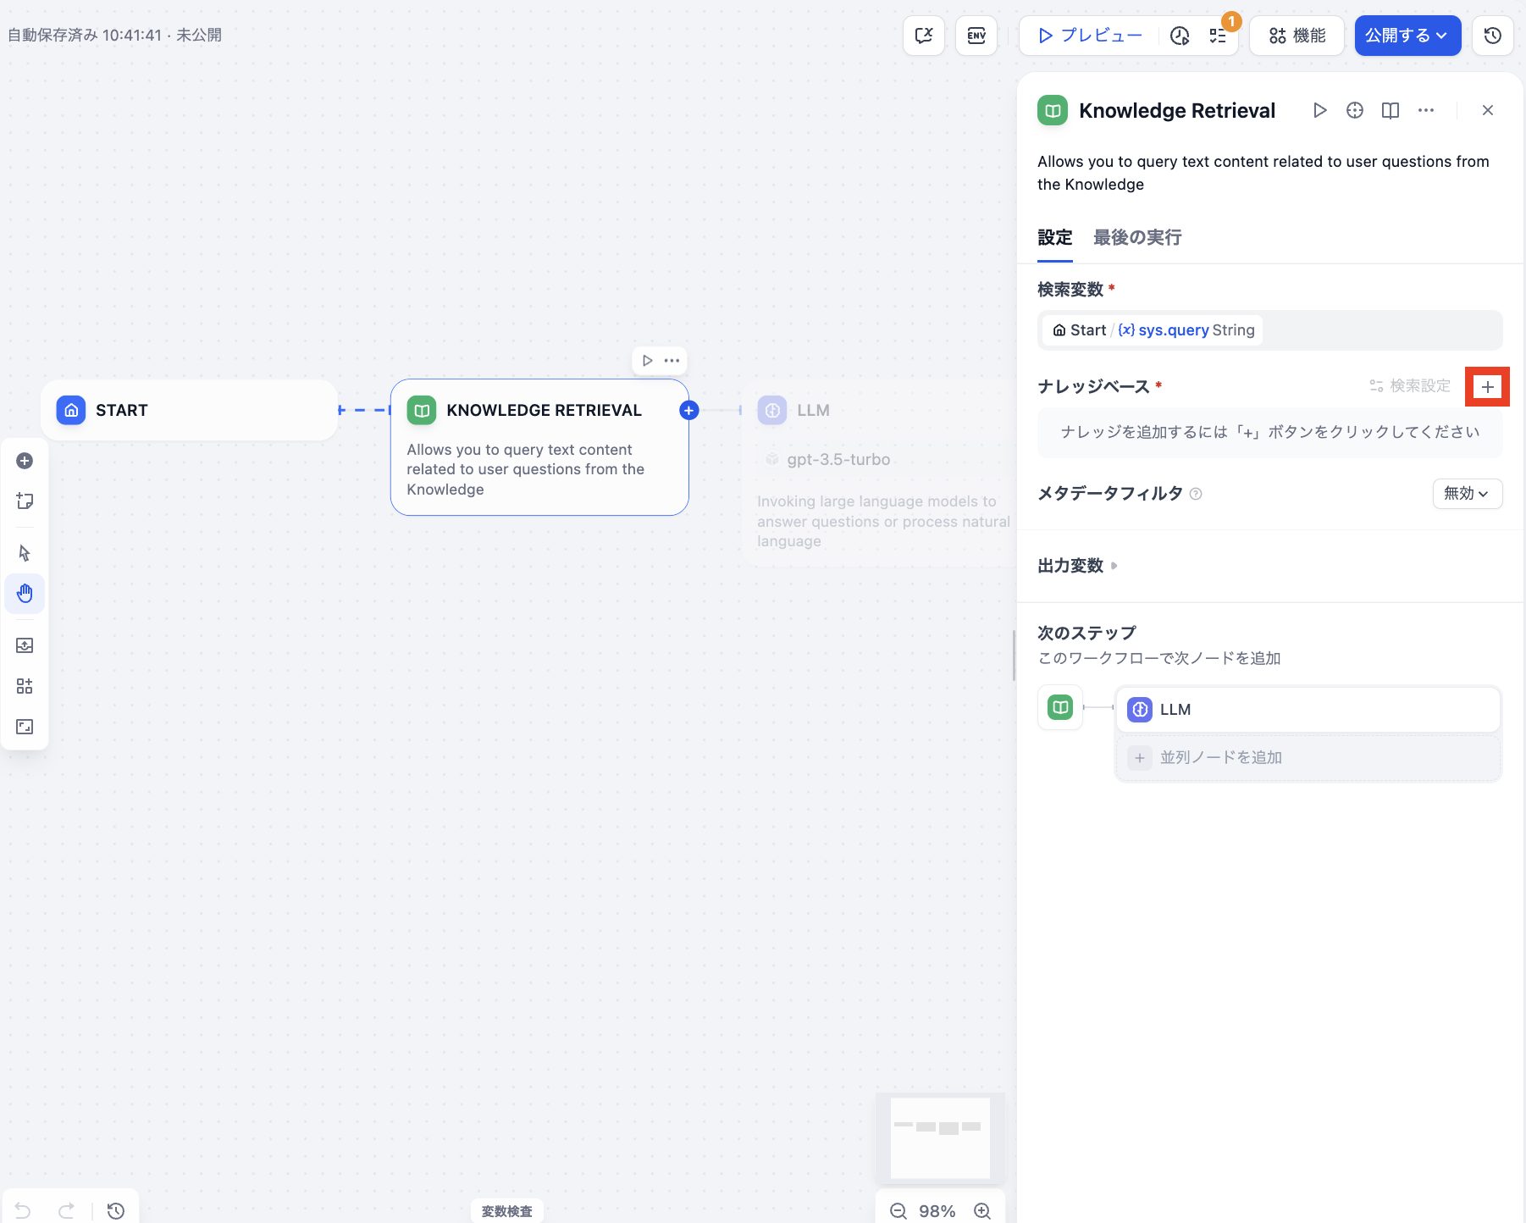Click the workflow minimap thumbnail
This screenshot has width=1526, height=1223.
(940, 1137)
